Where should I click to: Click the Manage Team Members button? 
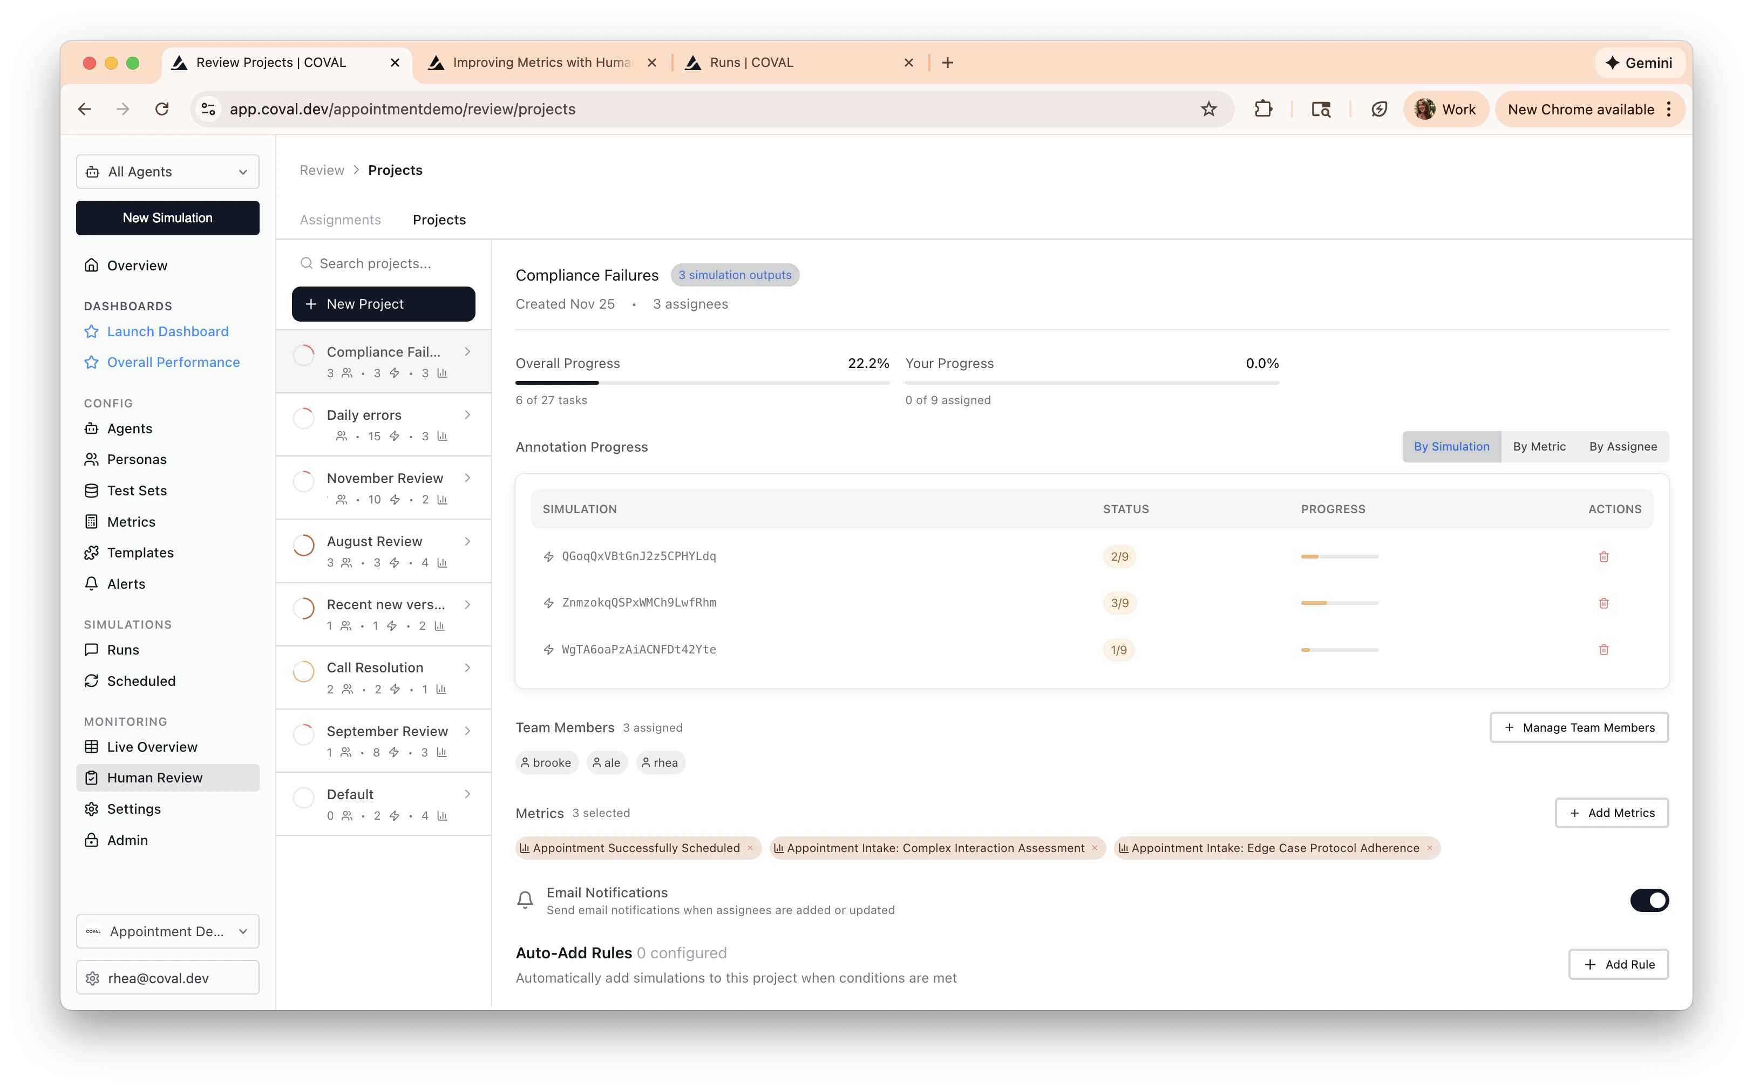(x=1579, y=727)
